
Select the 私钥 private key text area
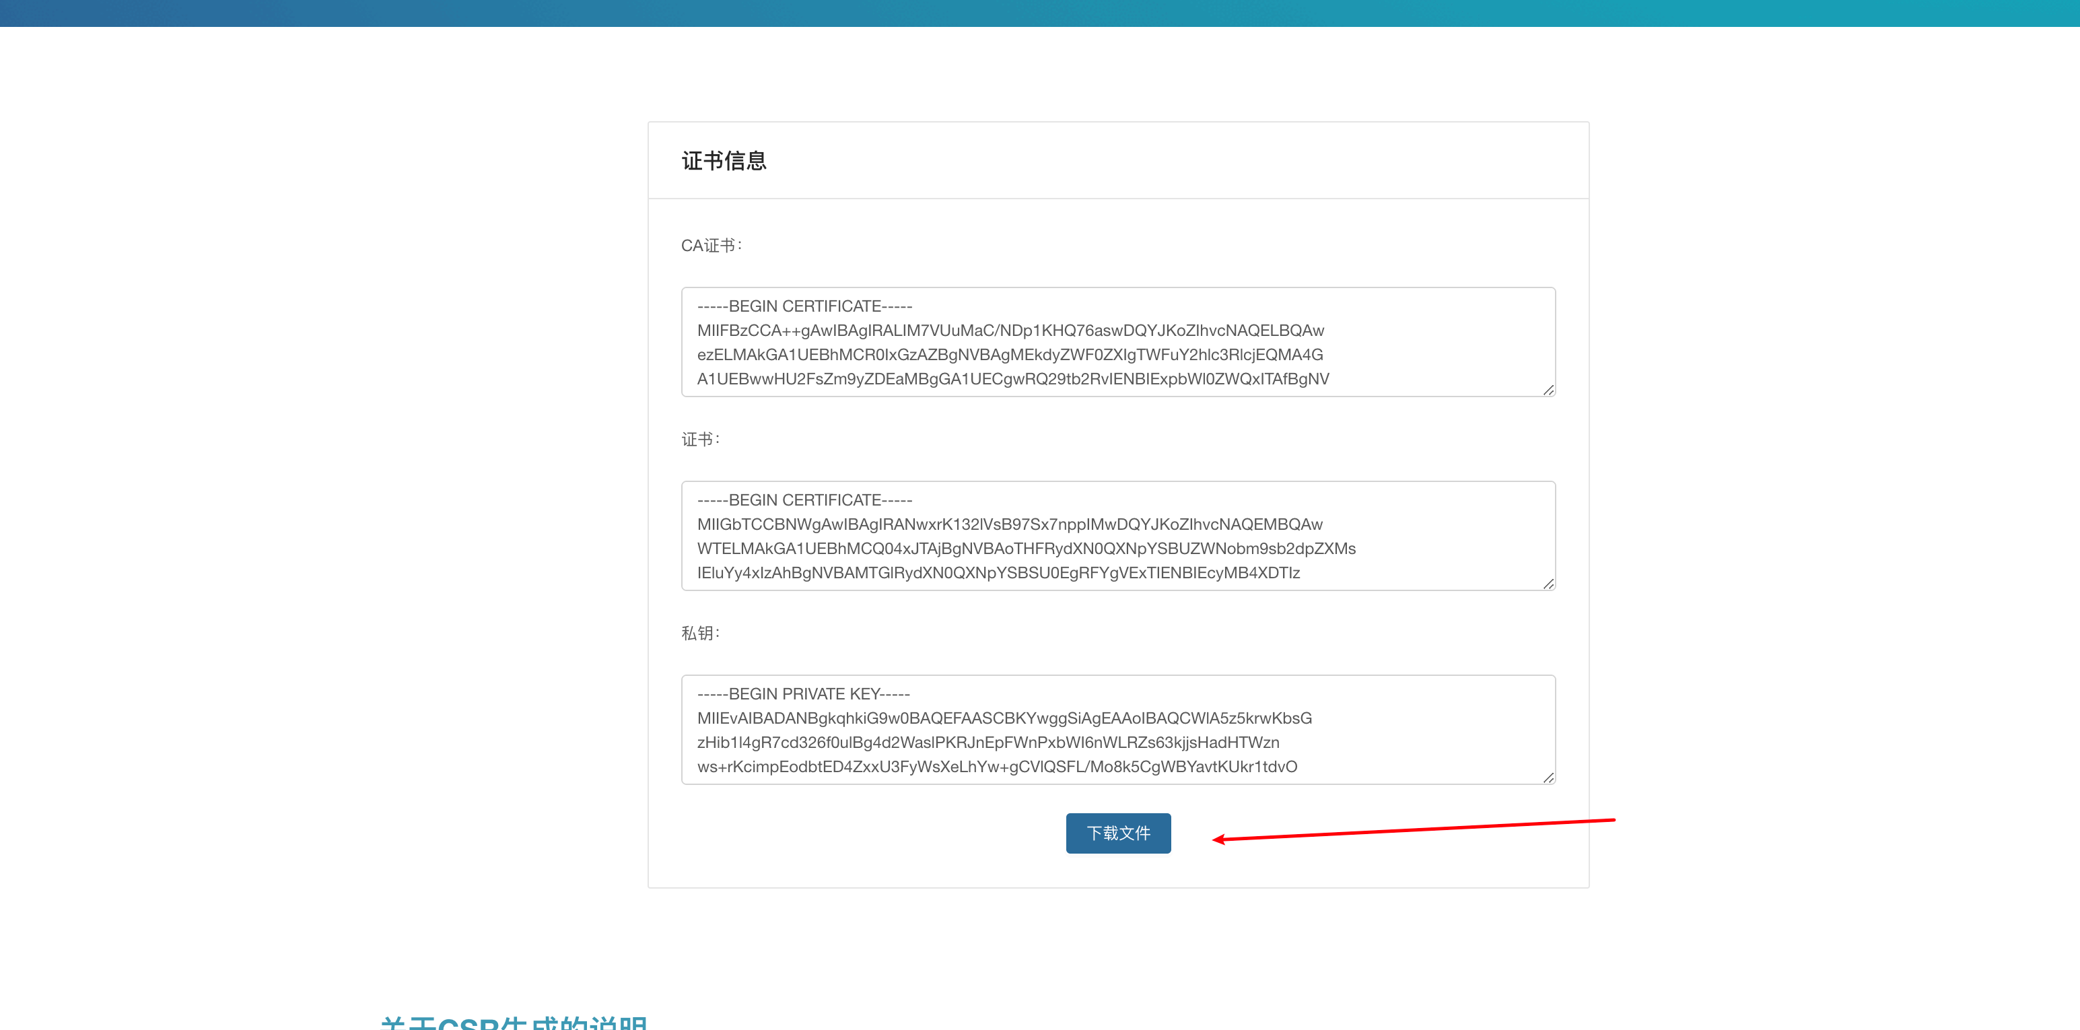click(1117, 730)
